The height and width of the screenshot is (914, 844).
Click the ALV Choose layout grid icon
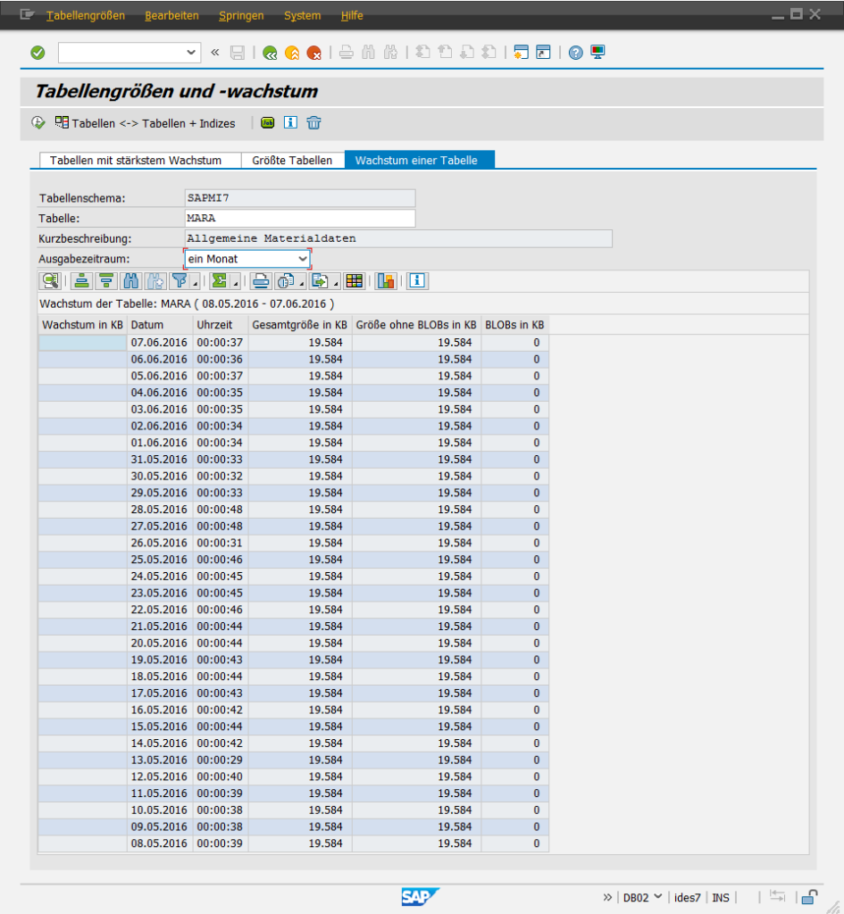tap(354, 281)
